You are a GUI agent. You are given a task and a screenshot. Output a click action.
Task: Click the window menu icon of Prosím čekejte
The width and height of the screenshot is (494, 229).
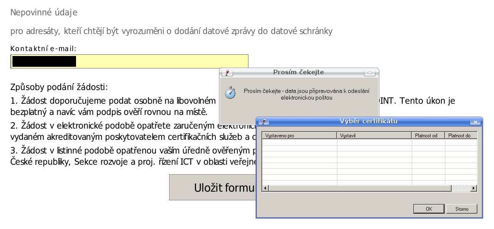pos(227,73)
